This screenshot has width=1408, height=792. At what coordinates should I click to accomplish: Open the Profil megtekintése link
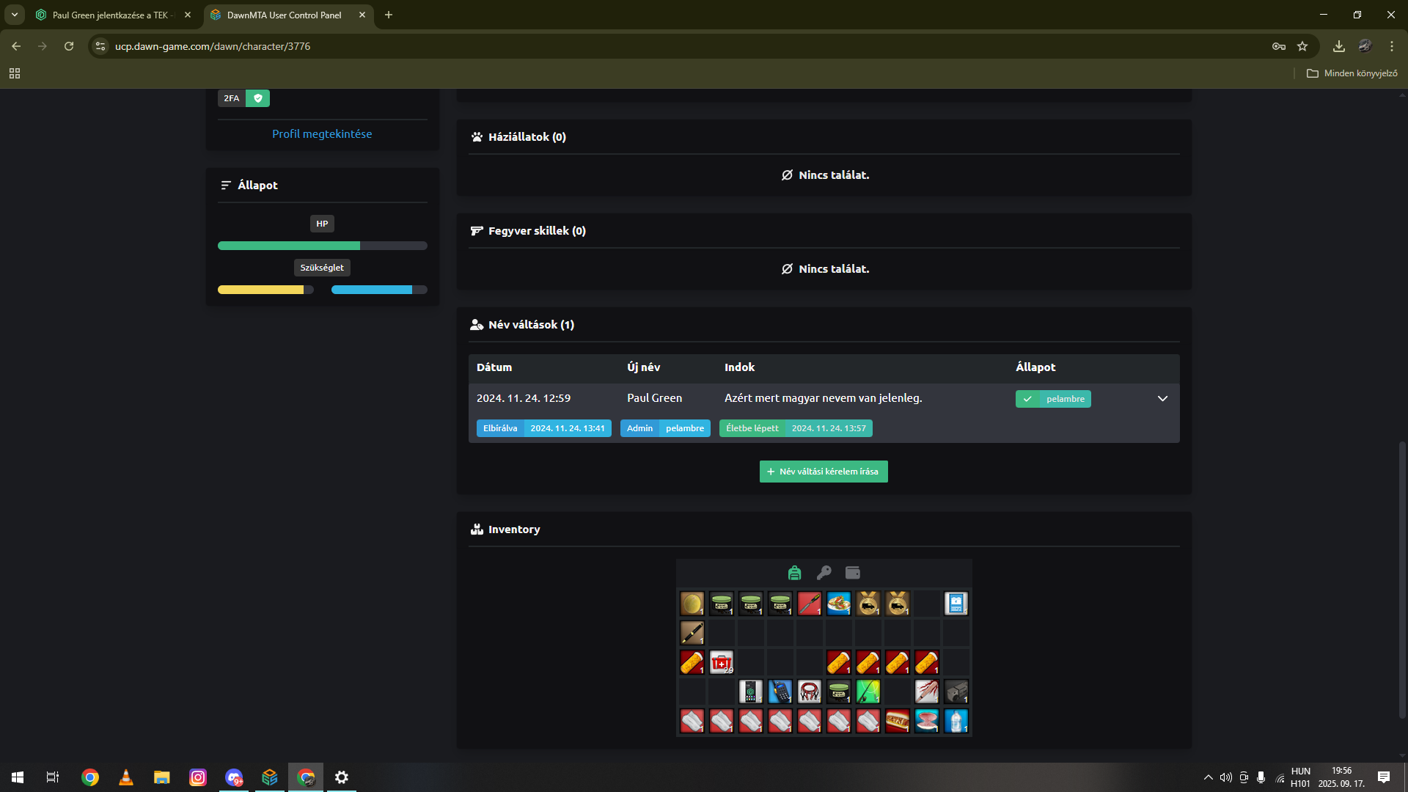tap(322, 133)
